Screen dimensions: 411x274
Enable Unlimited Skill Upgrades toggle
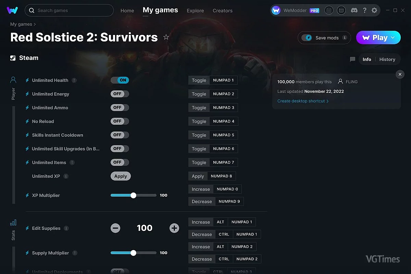pos(120,149)
